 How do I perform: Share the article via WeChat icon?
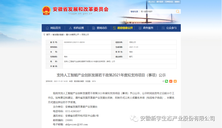coord(166,81)
